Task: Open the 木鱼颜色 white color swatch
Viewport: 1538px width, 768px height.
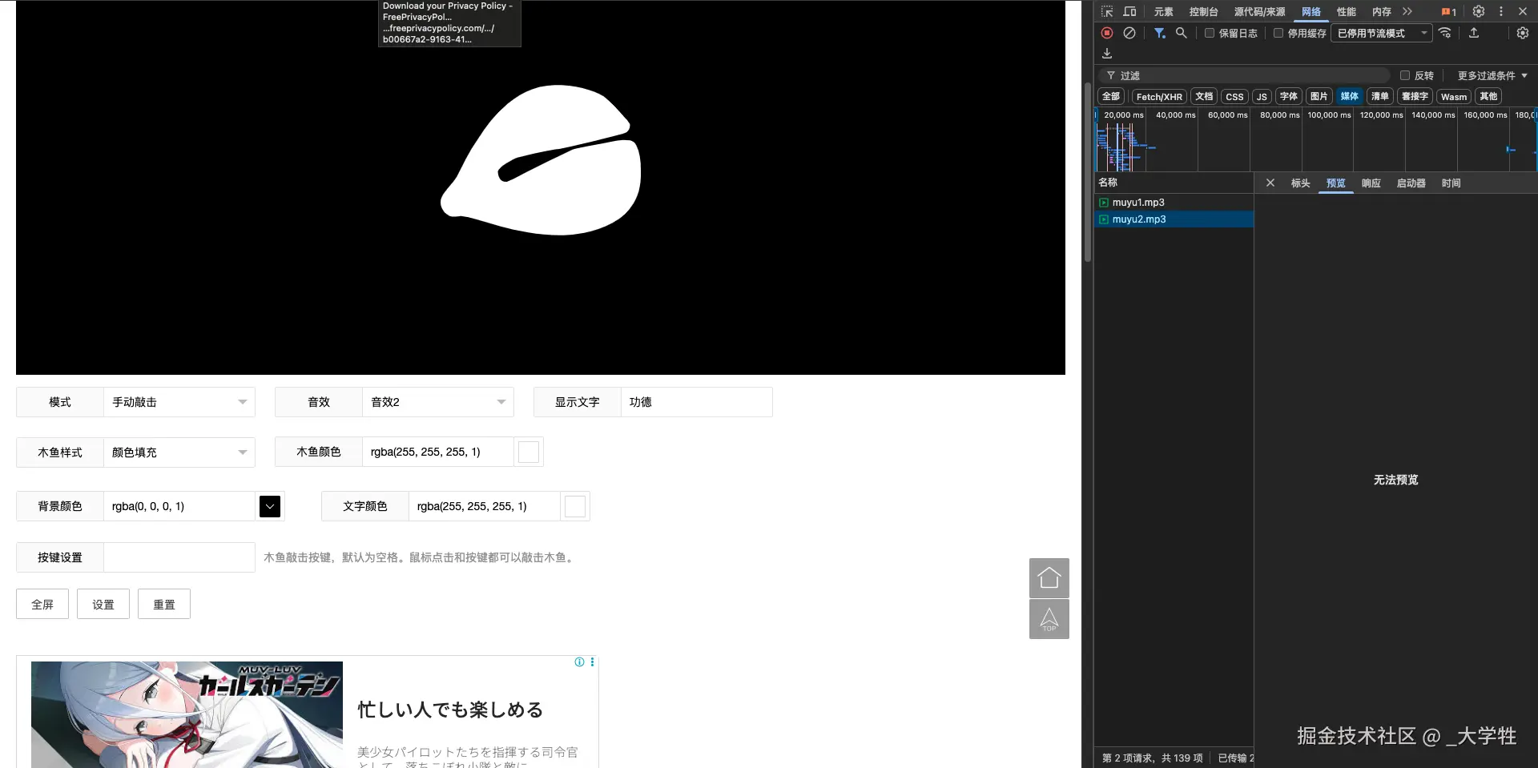Action: (528, 452)
